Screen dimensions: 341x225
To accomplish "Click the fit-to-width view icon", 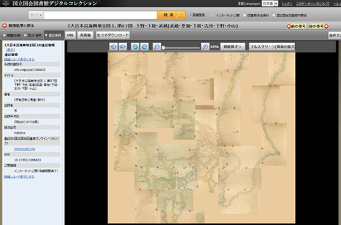I will coord(123,47).
